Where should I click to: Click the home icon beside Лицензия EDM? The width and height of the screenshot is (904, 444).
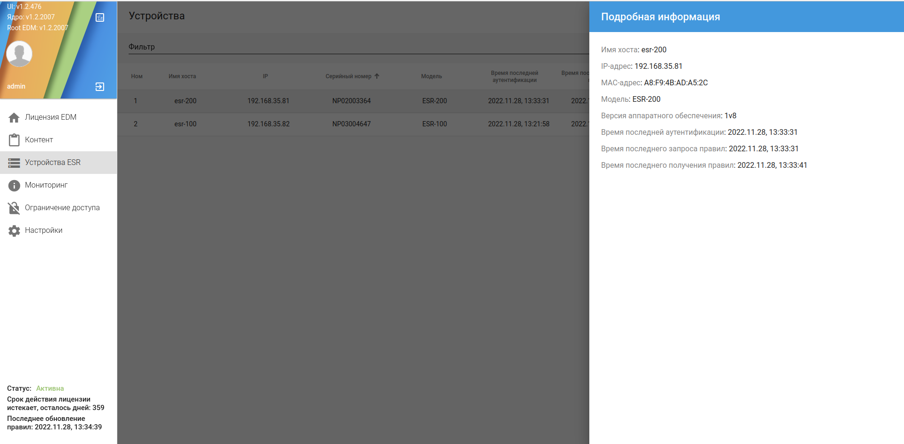click(x=14, y=117)
